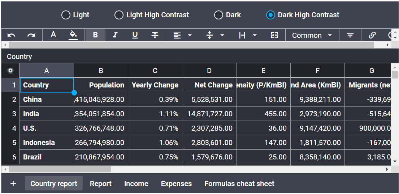
Task: Select the Indonesia cell
Action: tap(47, 143)
